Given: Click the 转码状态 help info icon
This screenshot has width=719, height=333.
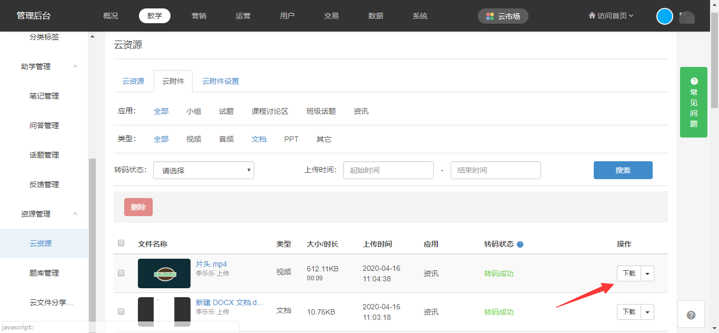Looking at the screenshot, I should coord(520,244).
